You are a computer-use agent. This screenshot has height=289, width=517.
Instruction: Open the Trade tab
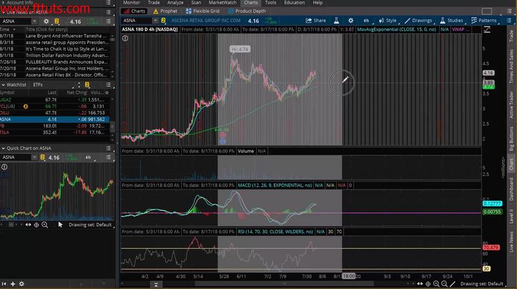pyautogui.click(x=154, y=3)
